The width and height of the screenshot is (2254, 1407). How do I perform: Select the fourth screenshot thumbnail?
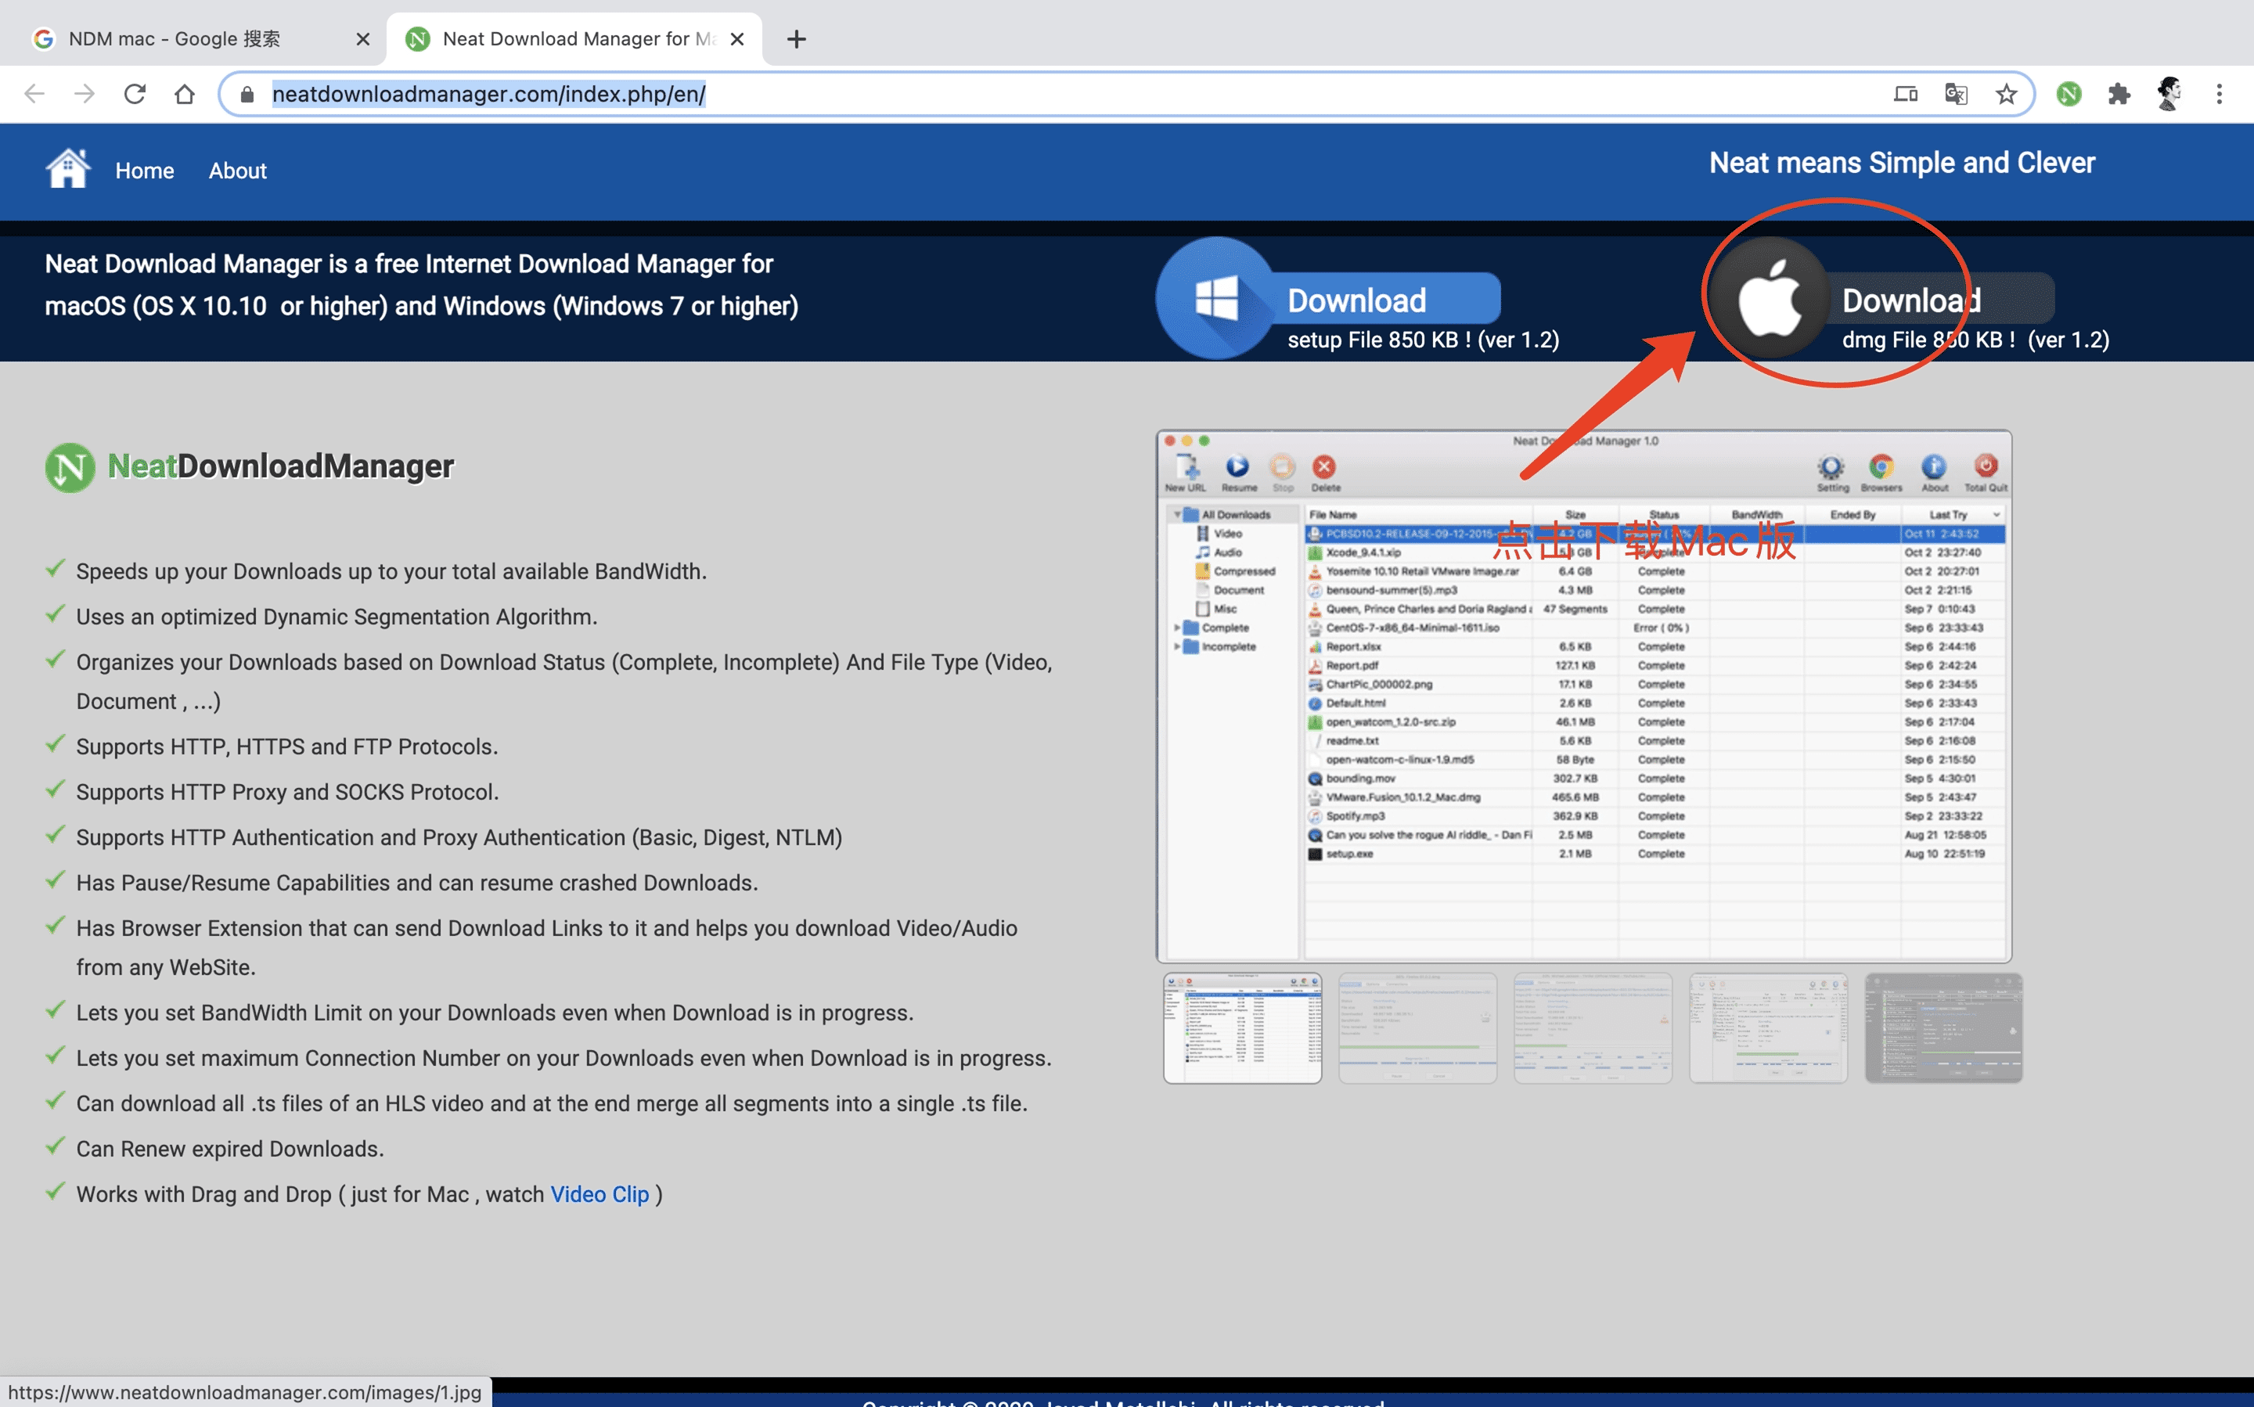(1768, 1028)
